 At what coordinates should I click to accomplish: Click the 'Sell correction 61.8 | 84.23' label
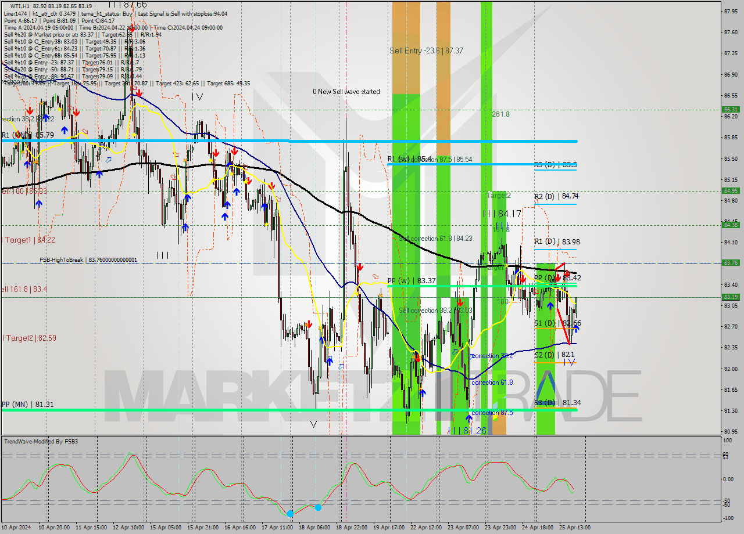pyautogui.click(x=435, y=239)
